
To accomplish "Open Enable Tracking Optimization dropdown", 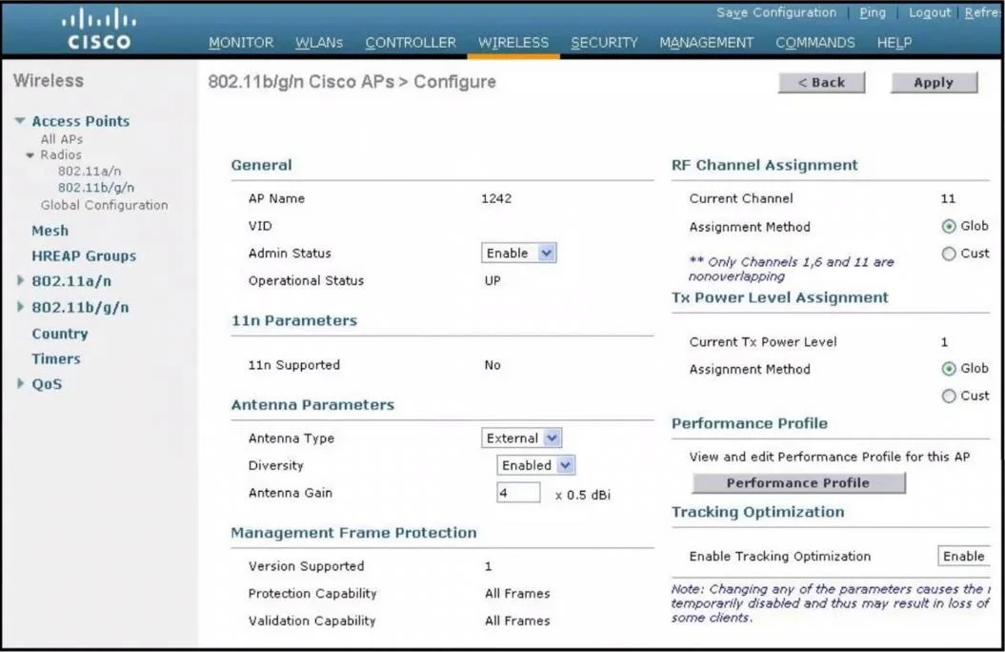I will pyautogui.click(x=964, y=556).
